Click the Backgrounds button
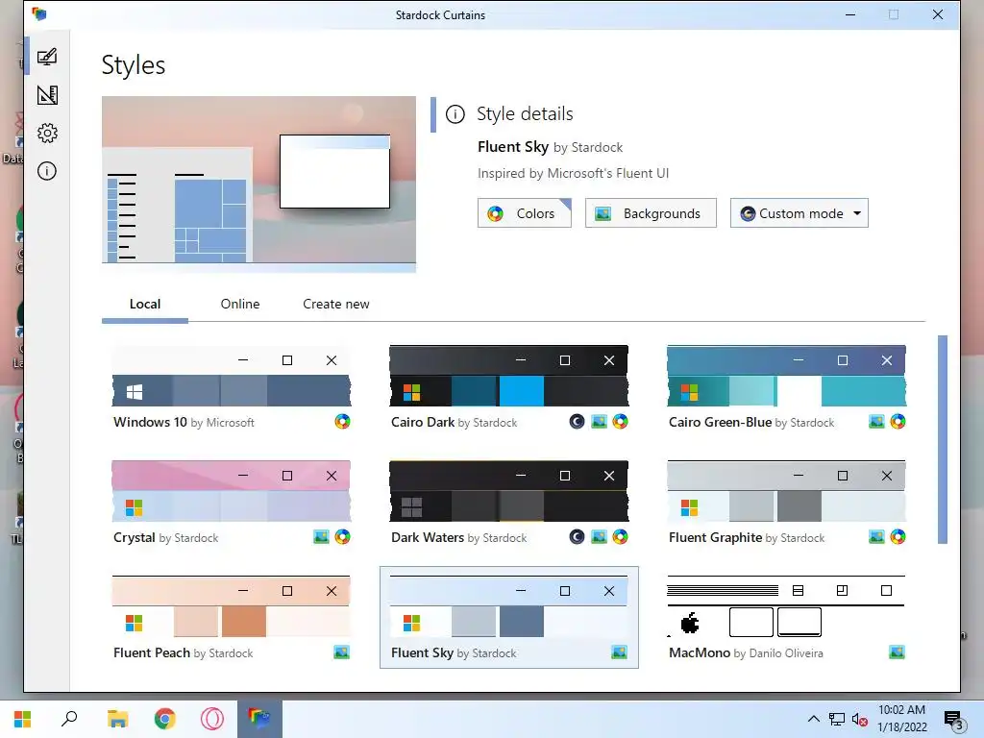The width and height of the screenshot is (984, 738). pos(651,213)
